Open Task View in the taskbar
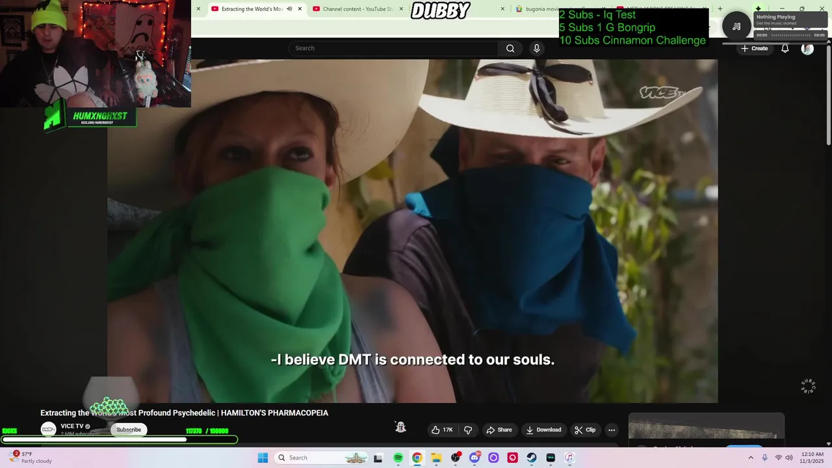This screenshot has height=468, width=832. click(378, 458)
